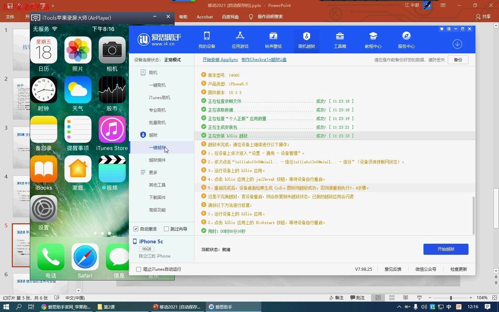Image resolution: width=499 pixels, height=312 pixels.
Task: Open the Windows Start menu
Action: [6, 307]
